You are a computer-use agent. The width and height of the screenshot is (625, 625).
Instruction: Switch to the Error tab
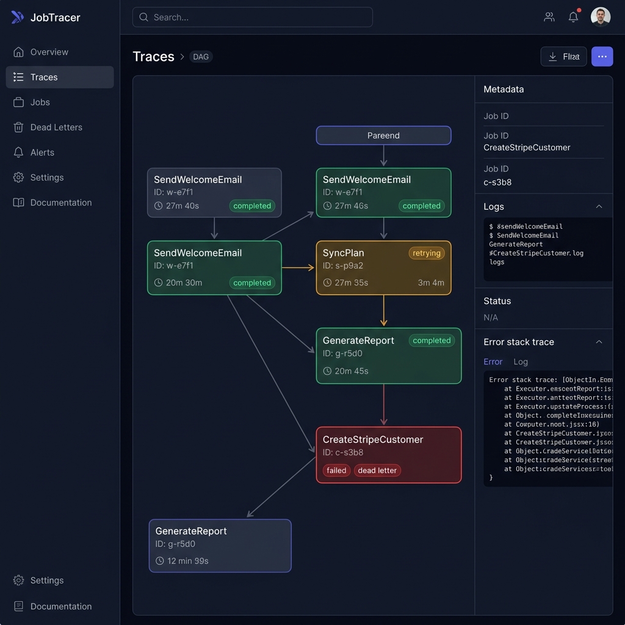pos(493,362)
